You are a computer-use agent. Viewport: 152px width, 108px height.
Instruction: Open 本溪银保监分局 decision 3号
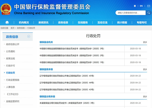click(x=67, y=103)
